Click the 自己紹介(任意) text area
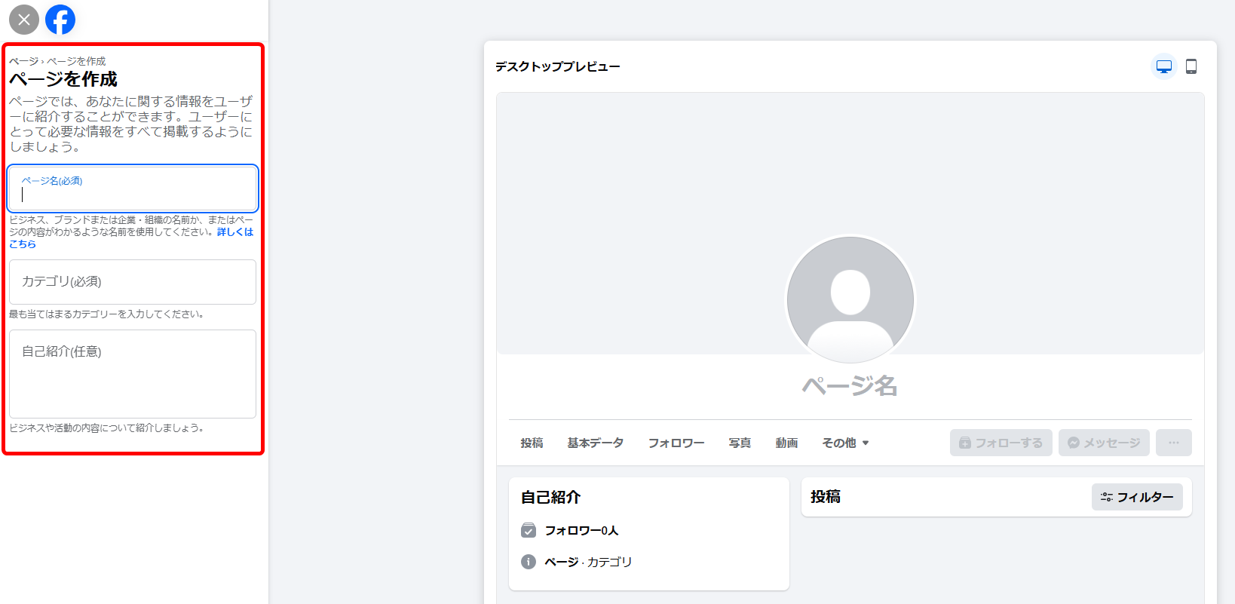The width and height of the screenshot is (1235, 604). coord(133,374)
